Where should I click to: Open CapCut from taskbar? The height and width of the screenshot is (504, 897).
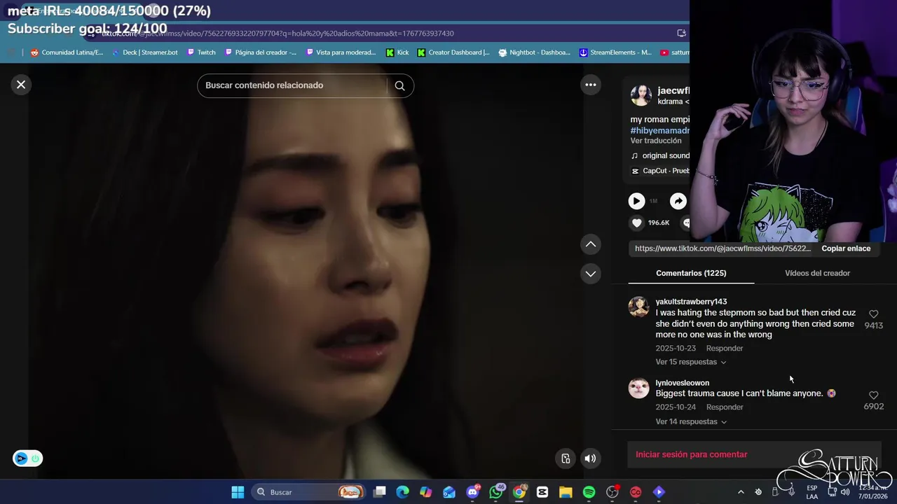(542, 492)
